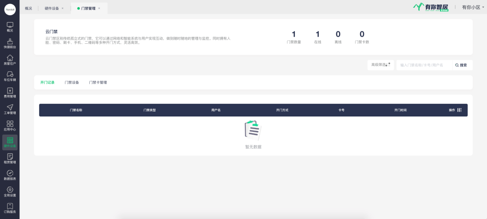The height and width of the screenshot is (219, 487).
Task: Switch to the 概况 top tab
Action: [28, 8]
